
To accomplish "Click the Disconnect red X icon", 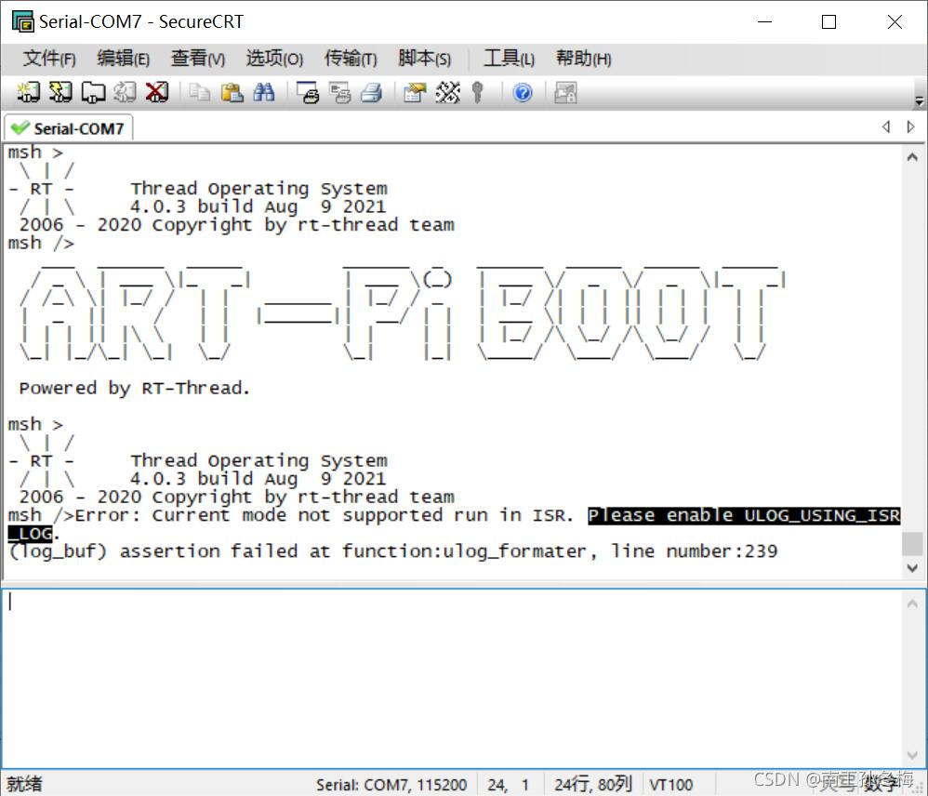I will (157, 92).
